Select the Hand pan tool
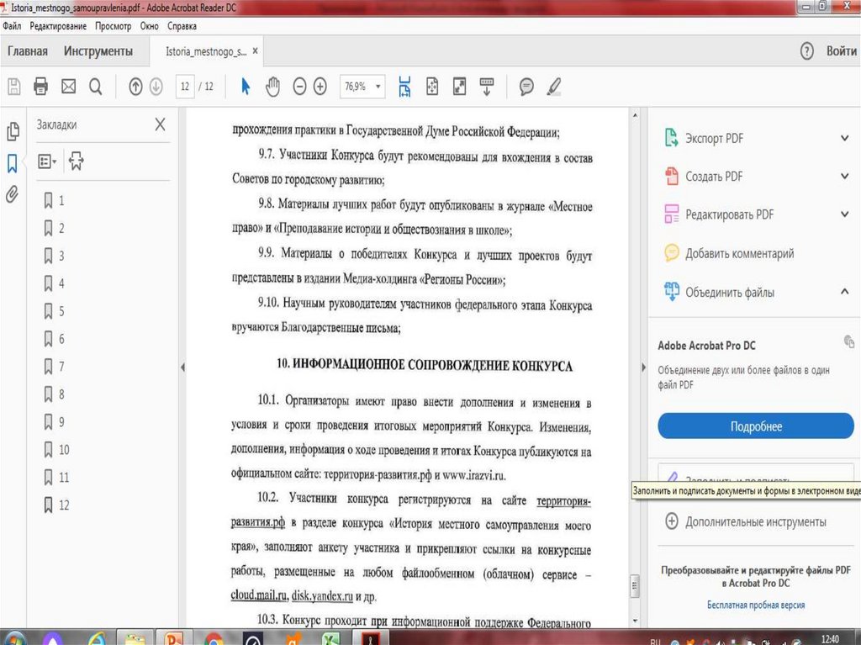The height and width of the screenshot is (645, 861). click(x=272, y=86)
